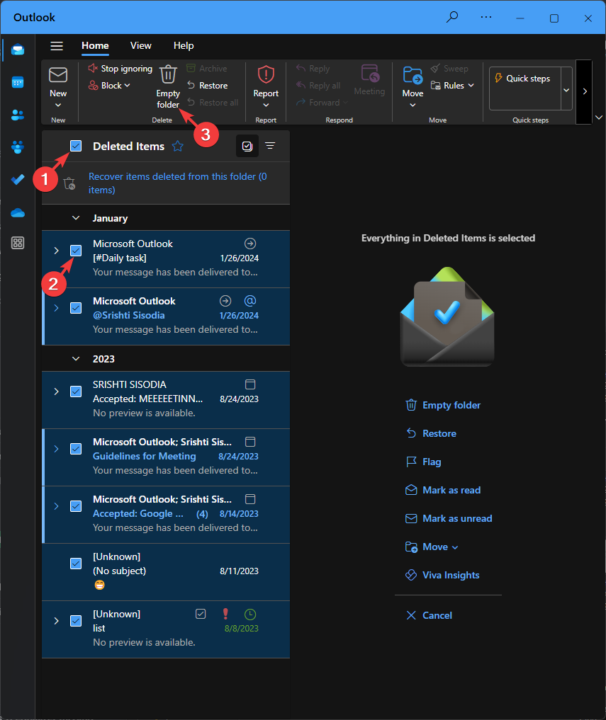Open the title bar ellipsis menu
The image size is (606, 720).
(486, 18)
